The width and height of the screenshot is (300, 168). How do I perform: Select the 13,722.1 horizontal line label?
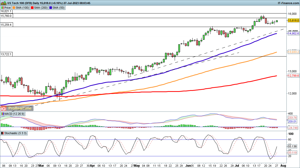click(x=6, y=54)
